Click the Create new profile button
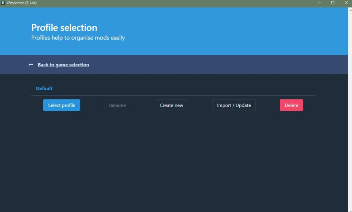Viewport: 352px width, 212px height. 171,105
